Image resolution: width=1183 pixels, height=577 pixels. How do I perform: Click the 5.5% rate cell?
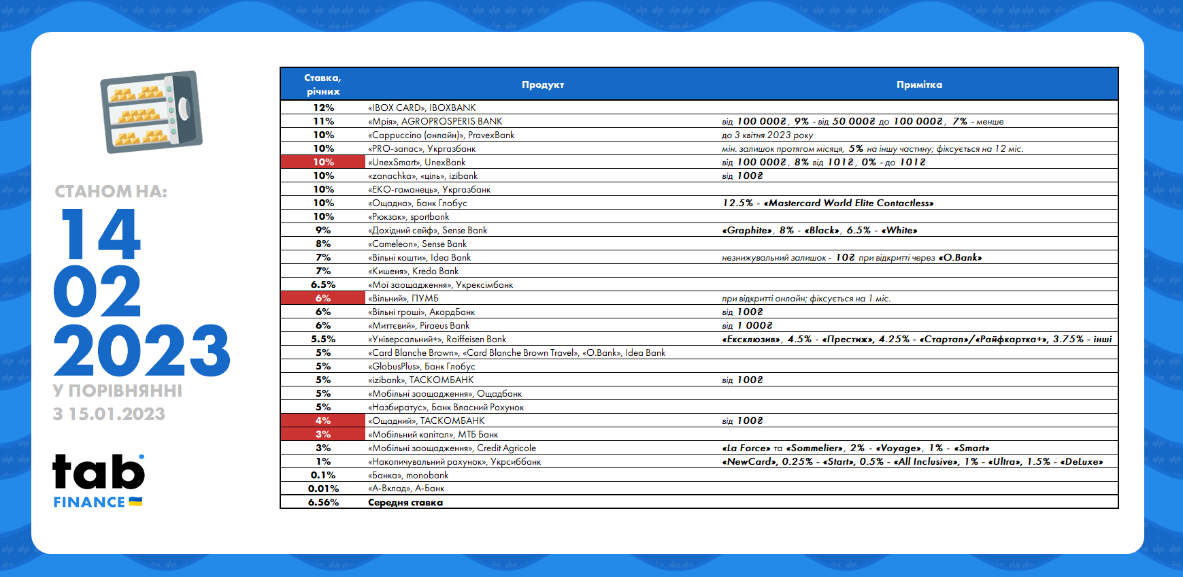pyautogui.click(x=323, y=339)
